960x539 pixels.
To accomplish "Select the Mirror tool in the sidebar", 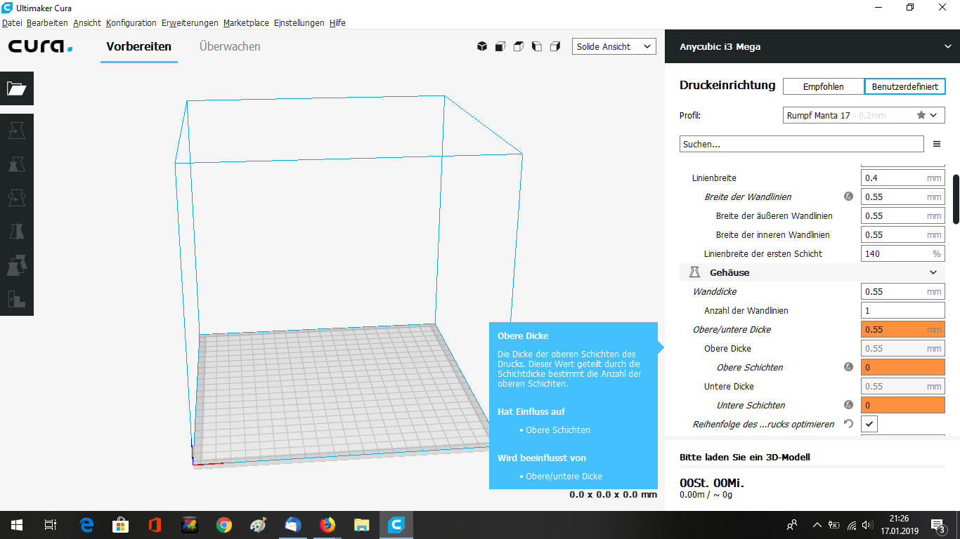I will pyautogui.click(x=16, y=232).
